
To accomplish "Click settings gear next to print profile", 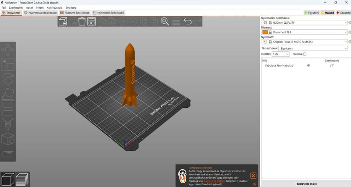I will point(350,23).
